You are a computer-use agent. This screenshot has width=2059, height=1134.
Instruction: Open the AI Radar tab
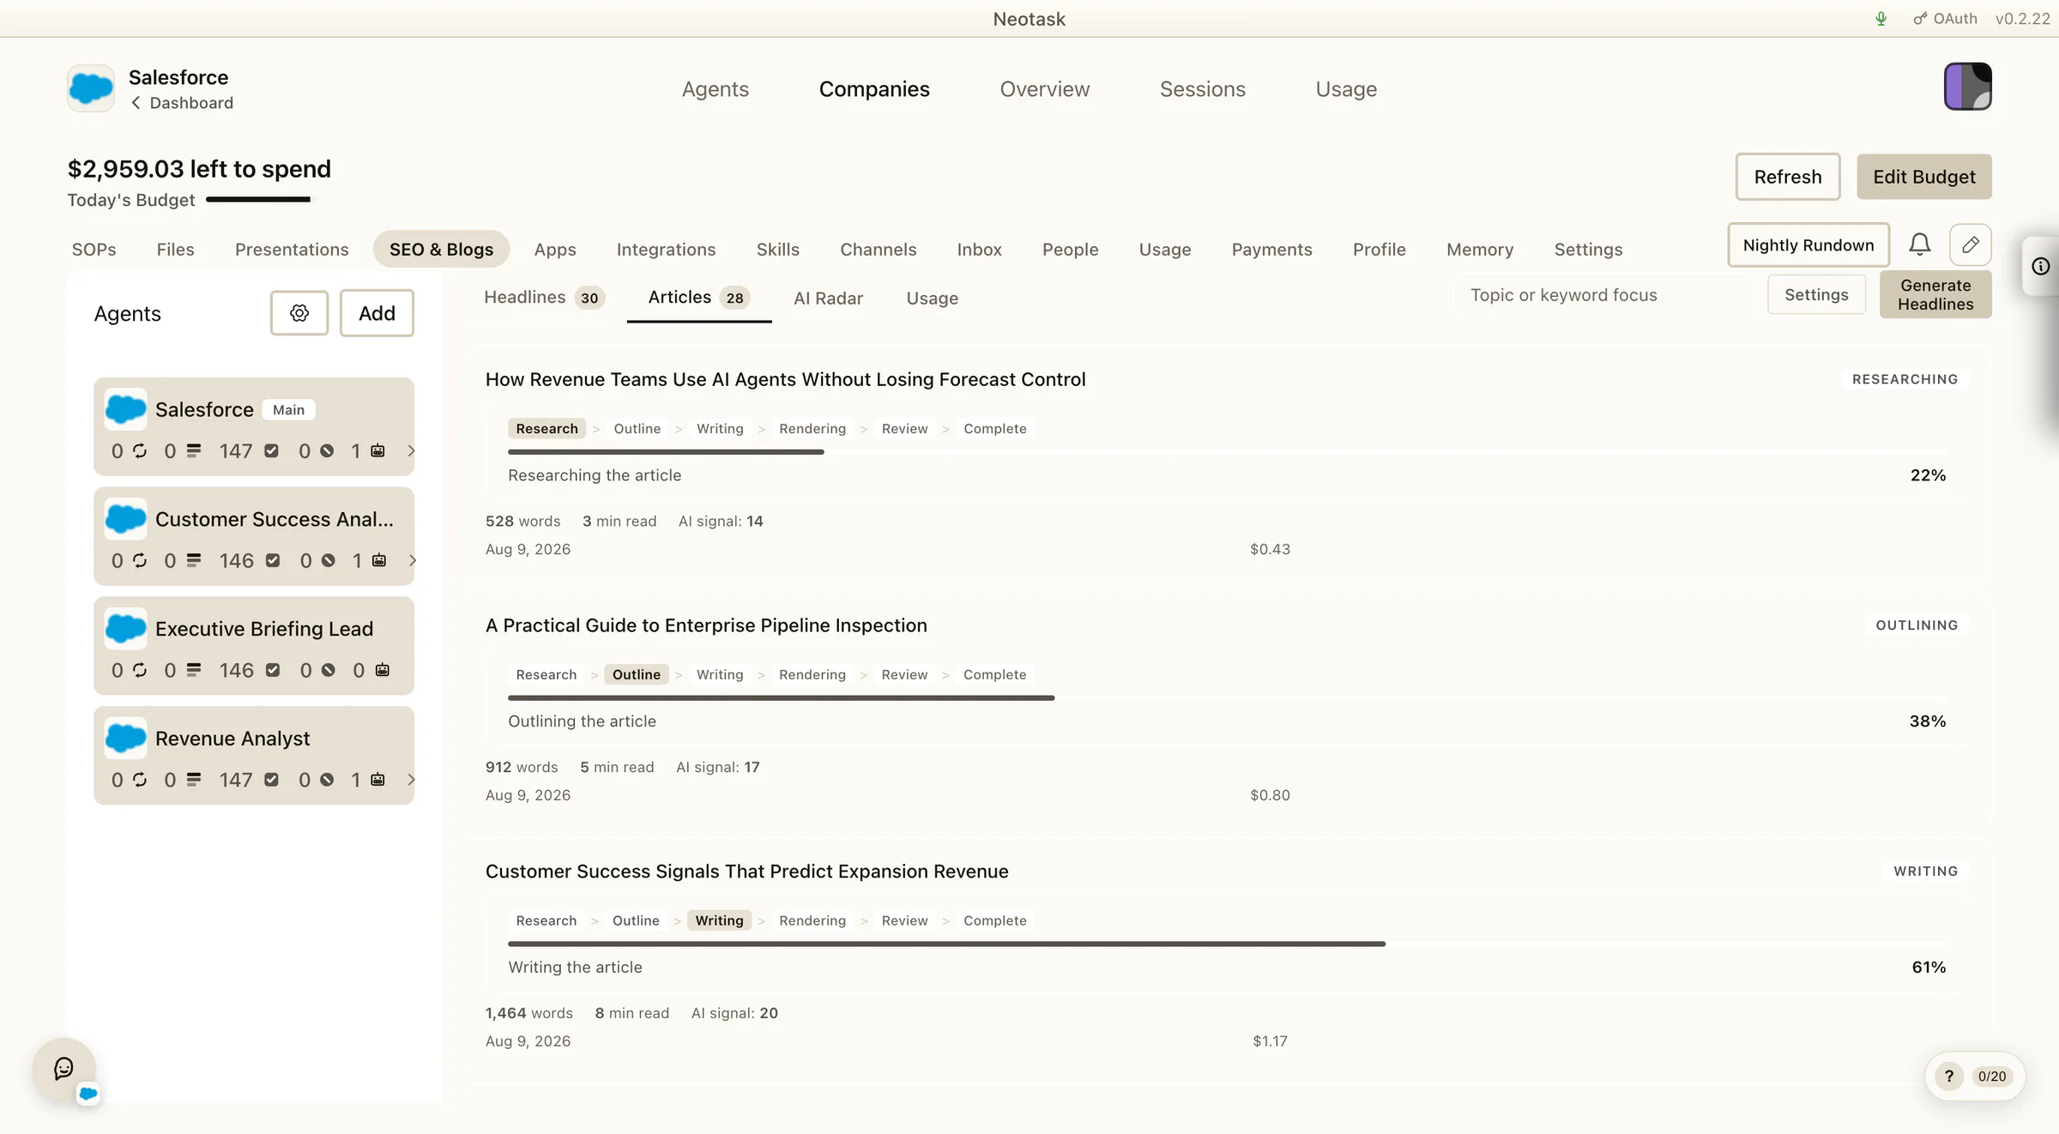point(827,298)
